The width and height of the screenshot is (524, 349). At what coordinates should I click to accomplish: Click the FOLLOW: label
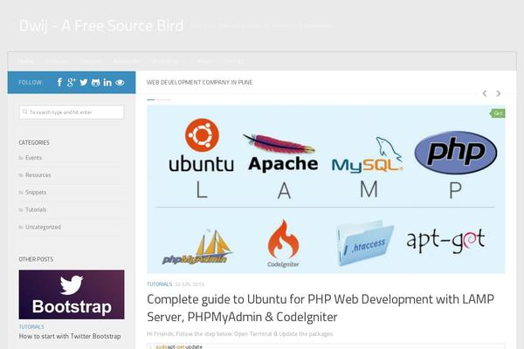[x=31, y=83]
